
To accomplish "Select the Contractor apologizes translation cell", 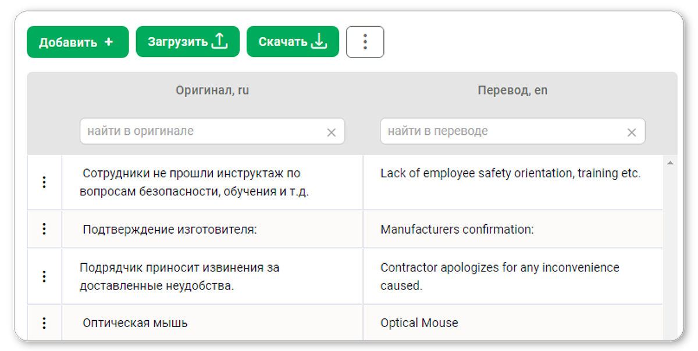I will pyautogui.click(x=512, y=276).
